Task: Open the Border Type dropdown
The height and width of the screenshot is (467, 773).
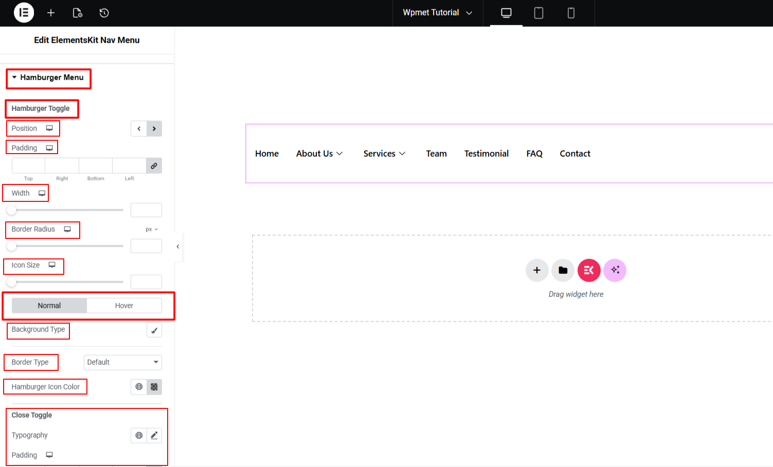Action: [122, 362]
